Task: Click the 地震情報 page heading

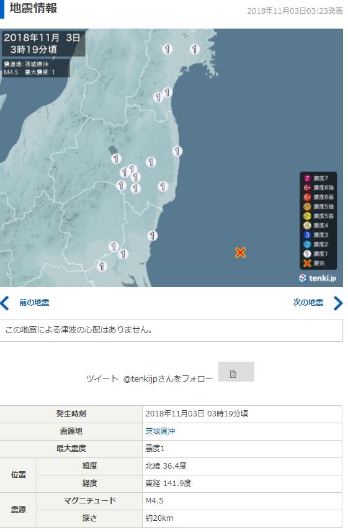Action: (x=33, y=8)
